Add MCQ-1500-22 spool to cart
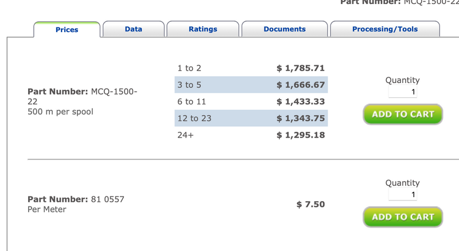The height and width of the screenshot is (251, 459). point(403,114)
